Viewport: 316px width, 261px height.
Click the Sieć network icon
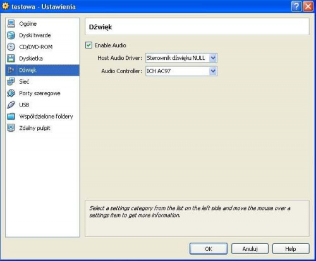[x=11, y=81]
